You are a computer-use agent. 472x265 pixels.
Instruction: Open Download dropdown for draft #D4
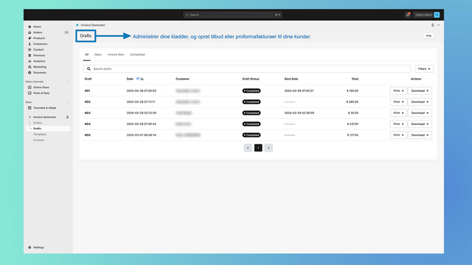[420, 124]
